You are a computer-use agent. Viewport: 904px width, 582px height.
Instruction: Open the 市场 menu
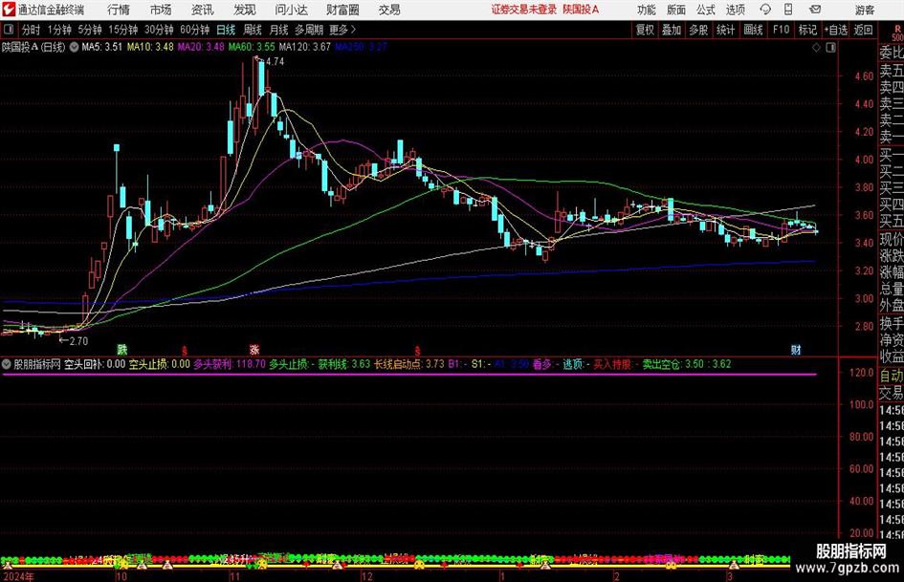point(161,10)
